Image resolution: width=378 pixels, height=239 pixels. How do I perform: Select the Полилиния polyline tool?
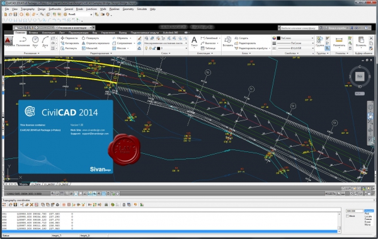click(23, 42)
